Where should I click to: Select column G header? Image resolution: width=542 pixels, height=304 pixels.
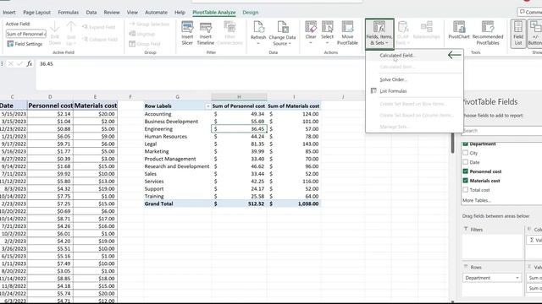click(177, 97)
